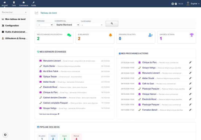This screenshot has height=140, width=201.
Task: Click the Tableau de bord title
Action: [x=48, y=13]
